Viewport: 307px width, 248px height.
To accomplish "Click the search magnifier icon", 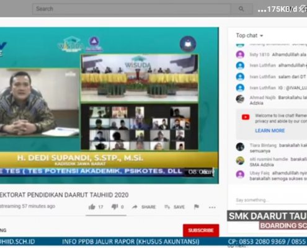I will pyautogui.click(x=241, y=9).
